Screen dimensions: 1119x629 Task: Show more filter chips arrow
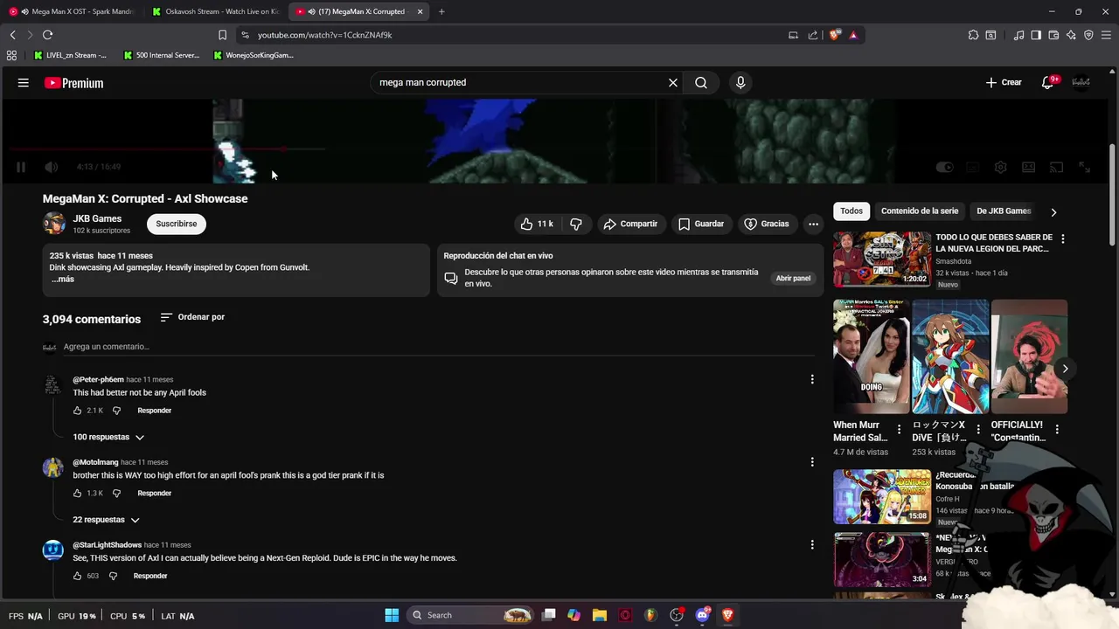[x=1053, y=212]
